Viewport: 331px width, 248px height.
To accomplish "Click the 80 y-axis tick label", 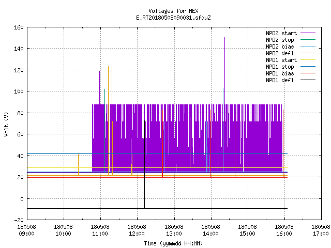I will tap(20, 113).
